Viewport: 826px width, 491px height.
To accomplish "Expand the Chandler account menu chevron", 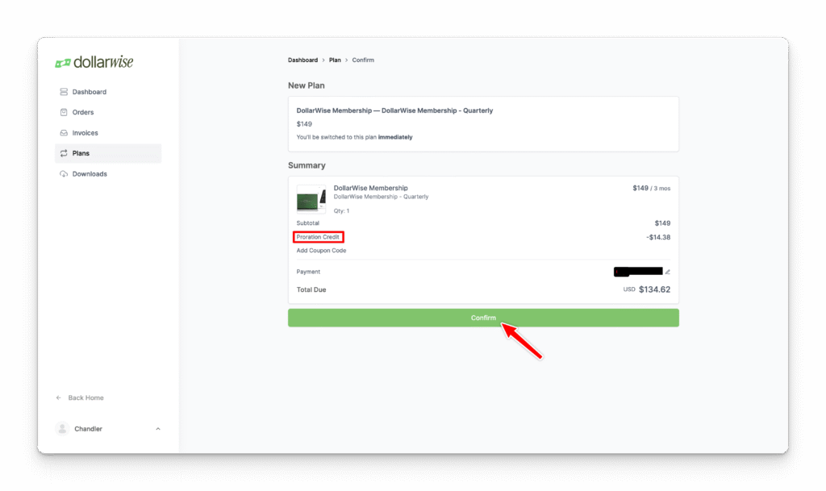I will pos(158,429).
